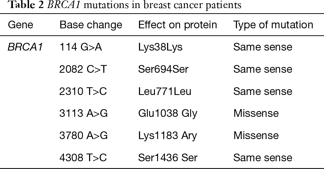
Task: Select the Lys1183 Ary cell
Action: coord(167,136)
